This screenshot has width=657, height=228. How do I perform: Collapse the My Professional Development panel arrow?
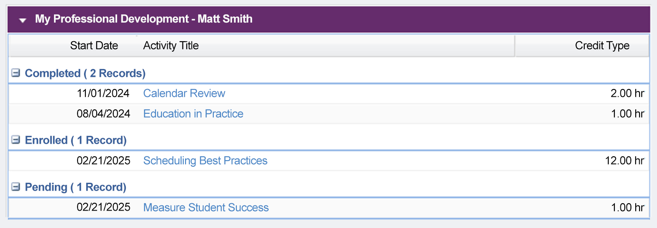tap(23, 20)
